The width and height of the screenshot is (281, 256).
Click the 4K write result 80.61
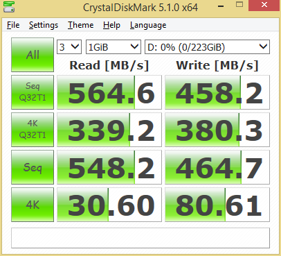click(x=217, y=205)
